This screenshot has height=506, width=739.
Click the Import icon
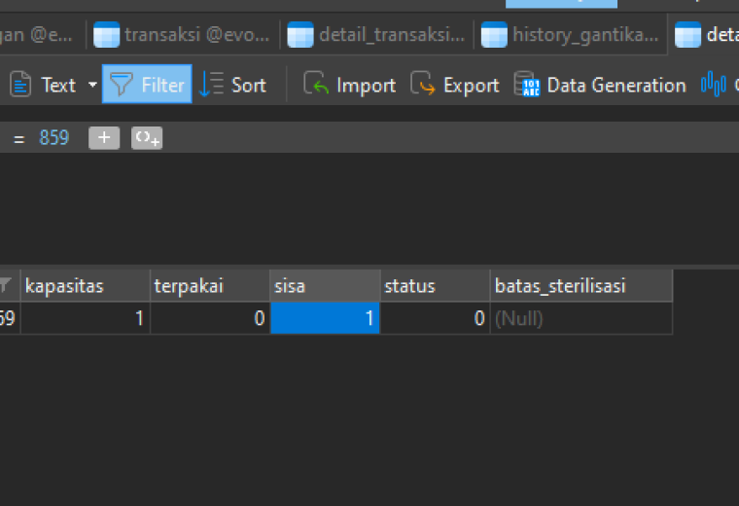point(316,84)
